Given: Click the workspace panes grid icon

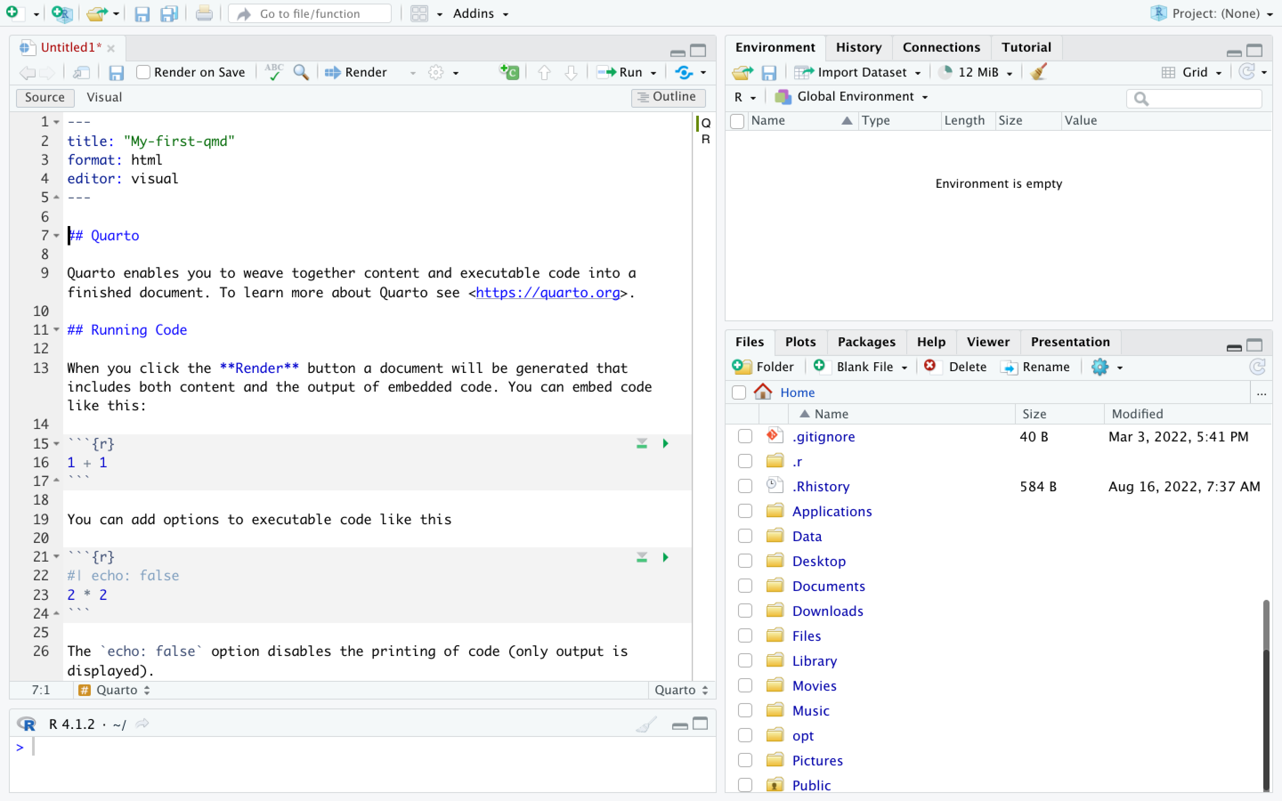Looking at the screenshot, I should point(419,13).
